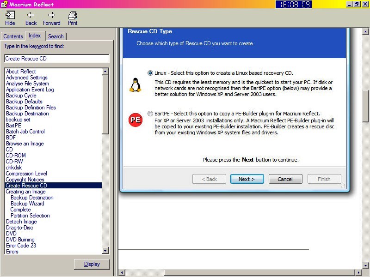370x277 pixels.
Task: Click index list scroll up arrow
Action: pos(105,72)
